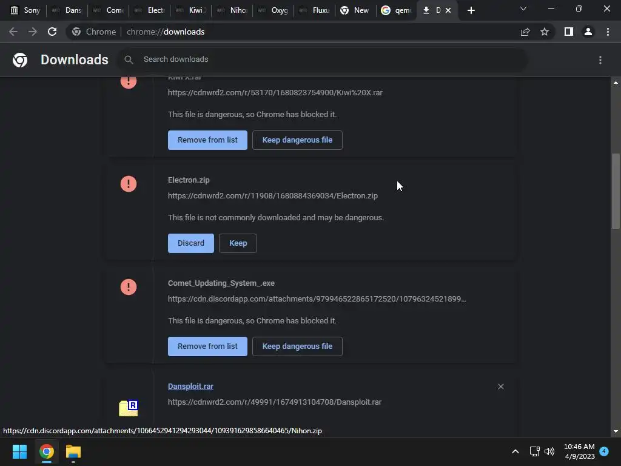Show hidden system tray icons
This screenshot has width=621, height=466.
point(515,451)
